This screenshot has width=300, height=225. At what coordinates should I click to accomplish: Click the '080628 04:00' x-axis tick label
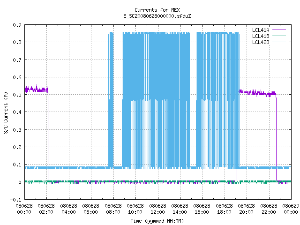68,209
